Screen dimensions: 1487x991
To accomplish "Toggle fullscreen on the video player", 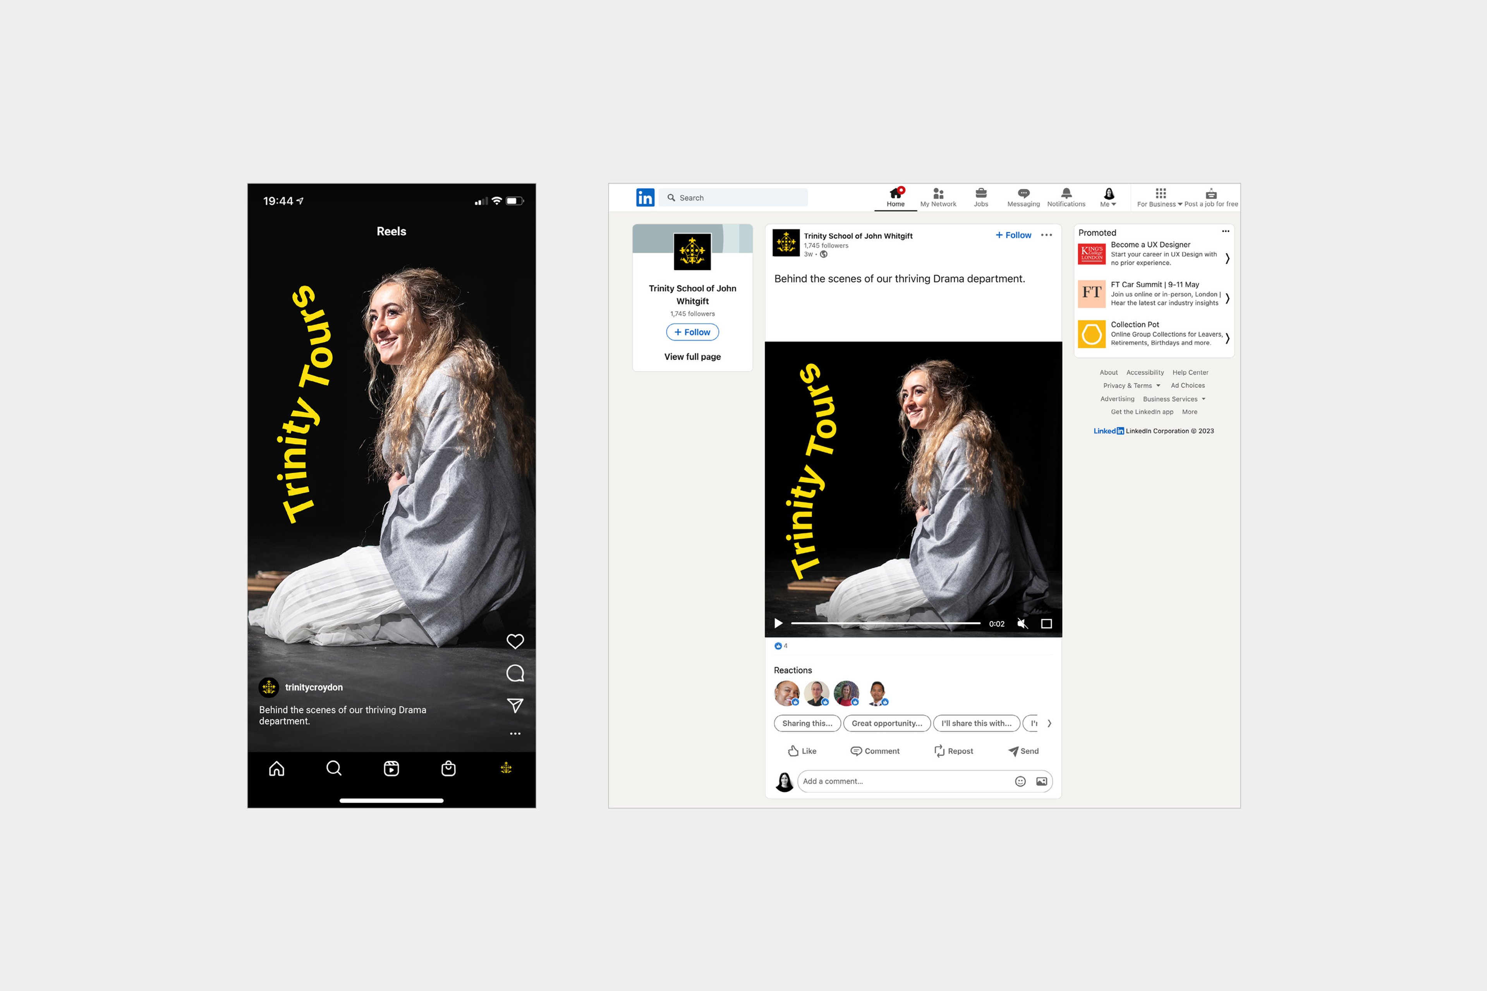I will point(1046,624).
